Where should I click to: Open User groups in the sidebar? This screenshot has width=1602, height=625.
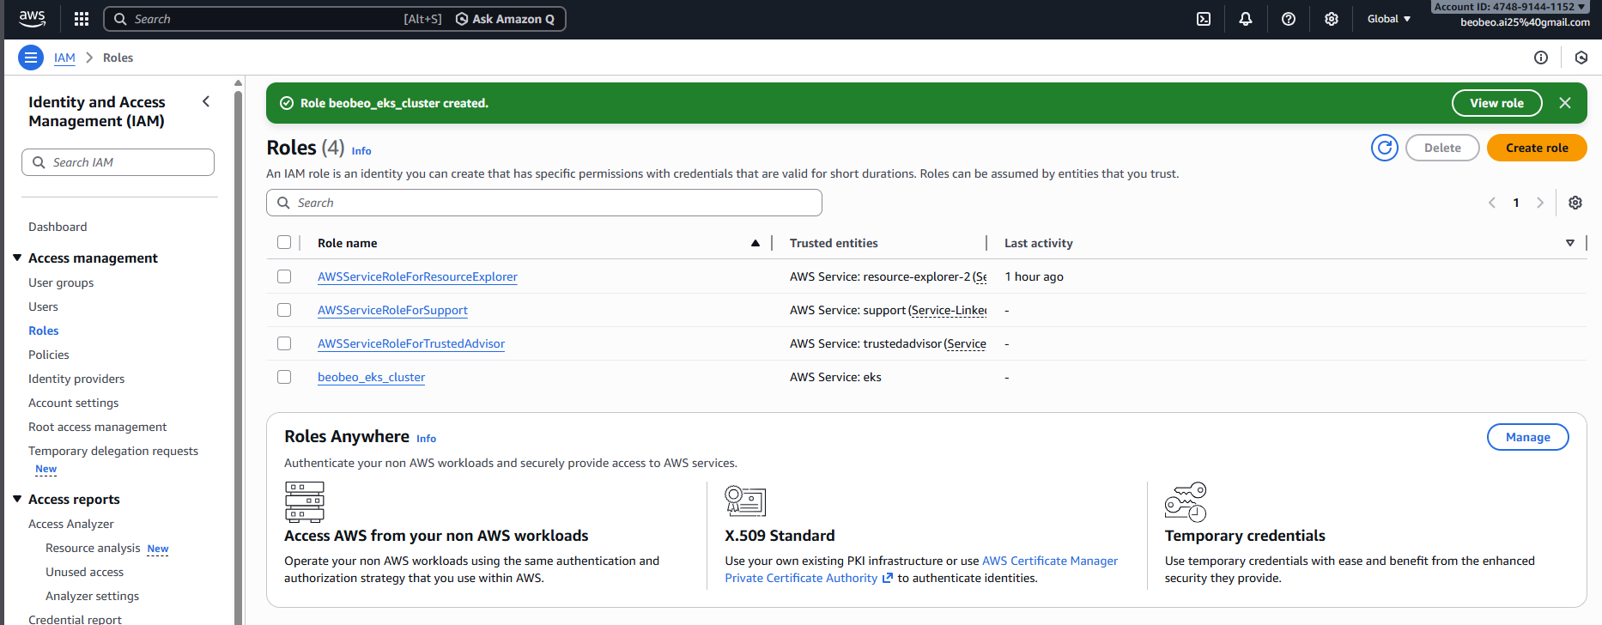[x=61, y=282]
